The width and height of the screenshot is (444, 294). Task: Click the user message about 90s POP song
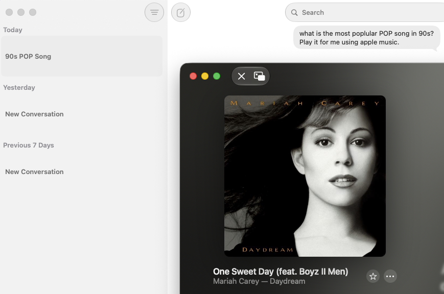(x=366, y=38)
